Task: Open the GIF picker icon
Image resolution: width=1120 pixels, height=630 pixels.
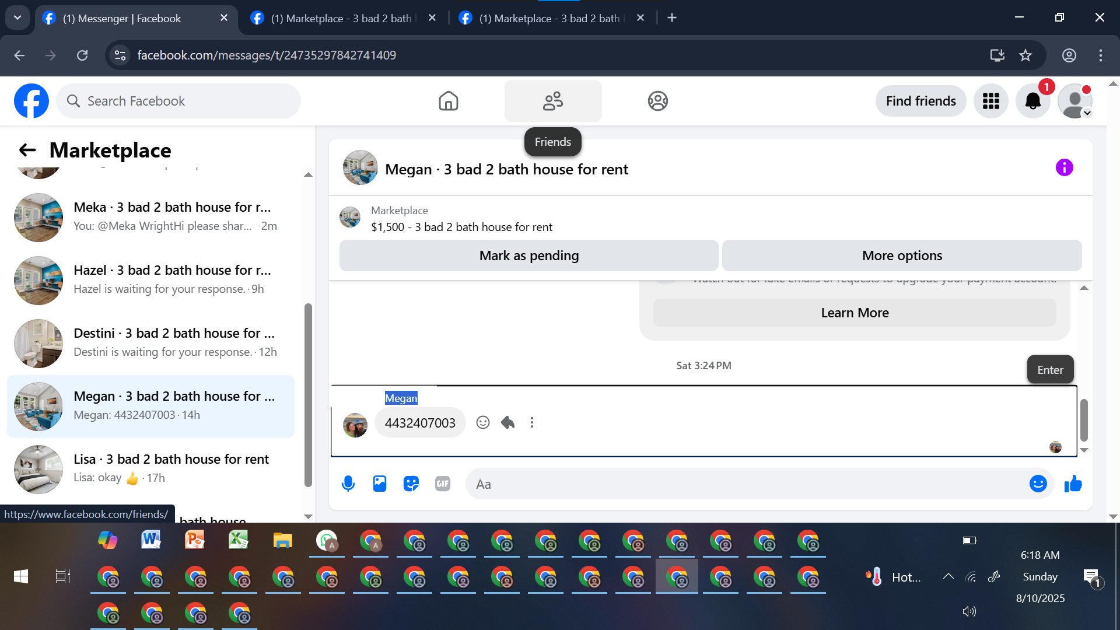Action: pyautogui.click(x=443, y=484)
